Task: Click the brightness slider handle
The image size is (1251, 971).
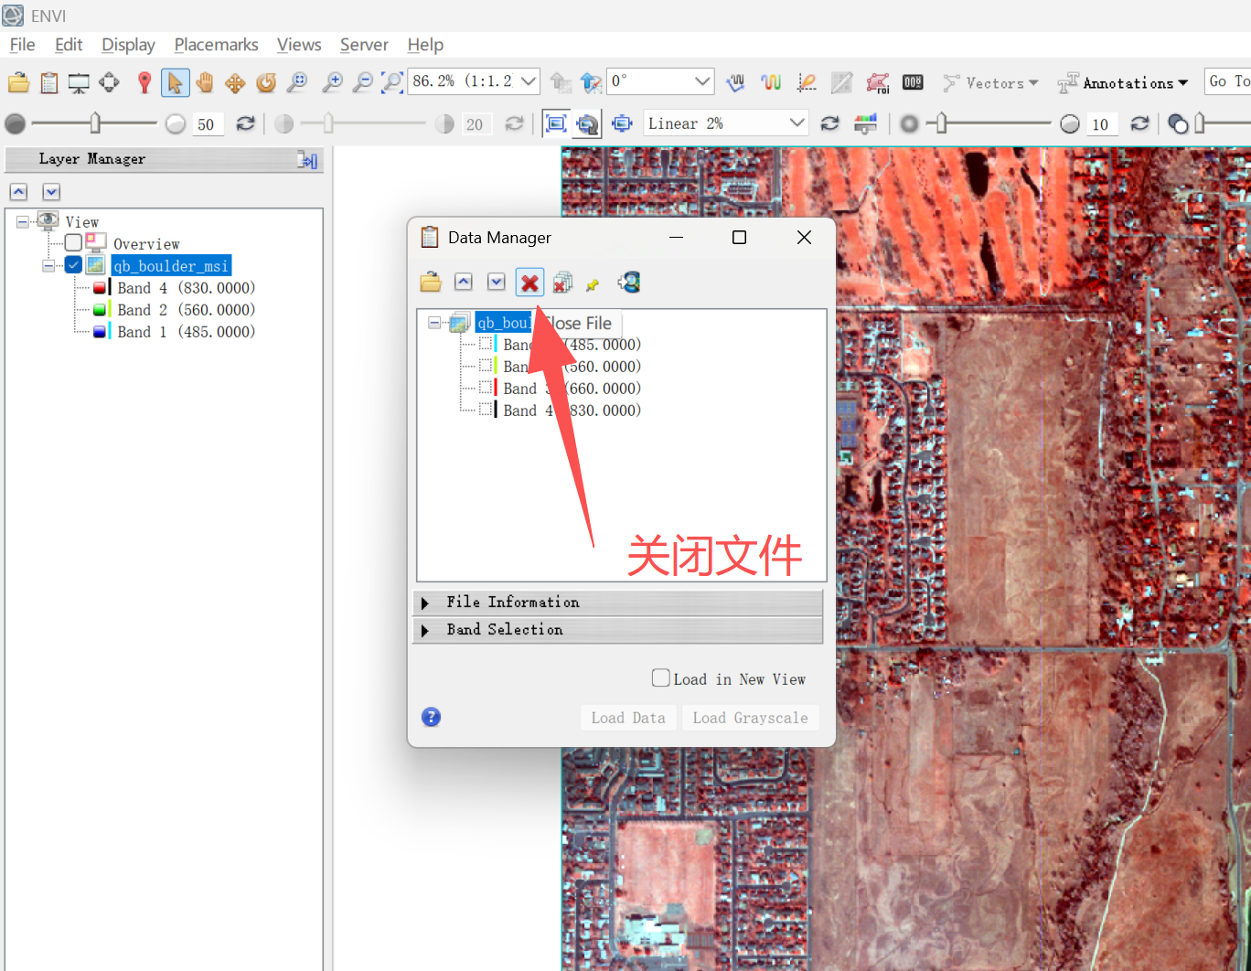Action: pos(95,123)
